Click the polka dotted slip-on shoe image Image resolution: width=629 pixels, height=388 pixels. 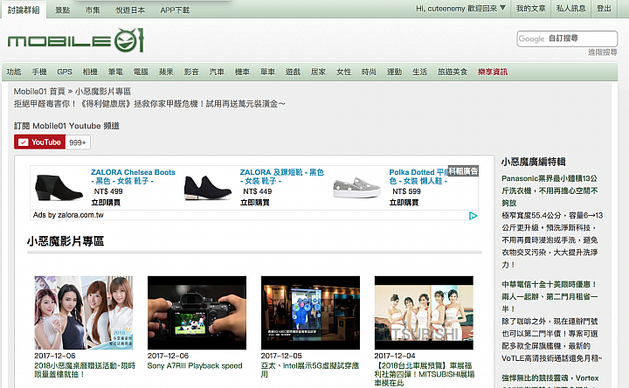coord(356,188)
